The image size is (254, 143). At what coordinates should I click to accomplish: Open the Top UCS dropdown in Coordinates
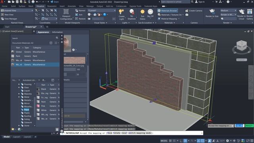point(49,19)
